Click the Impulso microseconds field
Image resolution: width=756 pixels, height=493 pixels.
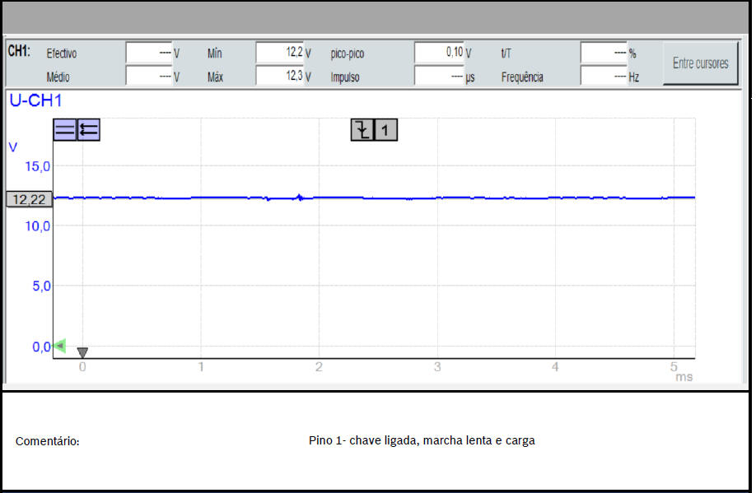438,77
